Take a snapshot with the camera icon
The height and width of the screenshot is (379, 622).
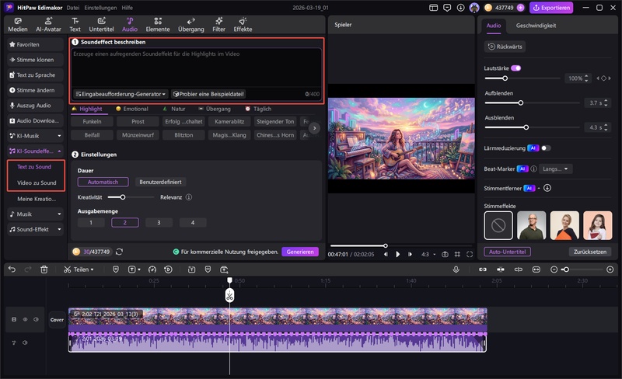pos(445,254)
